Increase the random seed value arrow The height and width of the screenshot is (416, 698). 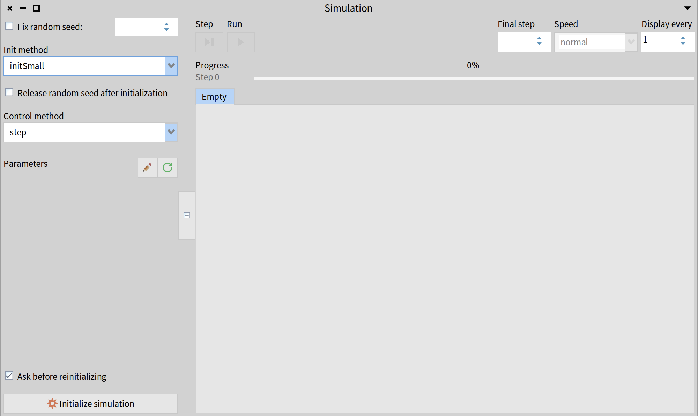[166, 24]
